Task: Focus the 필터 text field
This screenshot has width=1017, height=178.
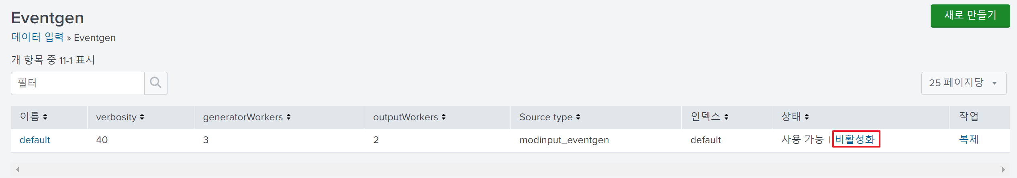Action: pos(78,83)
